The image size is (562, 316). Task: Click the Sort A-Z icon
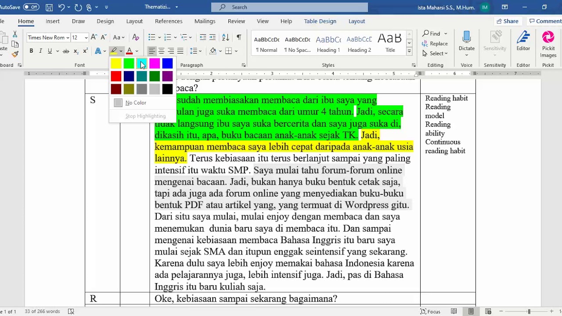coord(226,37)
